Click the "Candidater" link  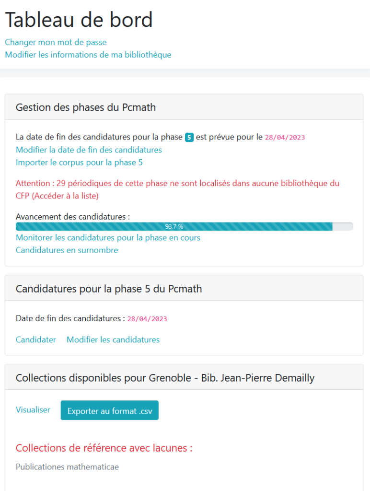(35, 339)
